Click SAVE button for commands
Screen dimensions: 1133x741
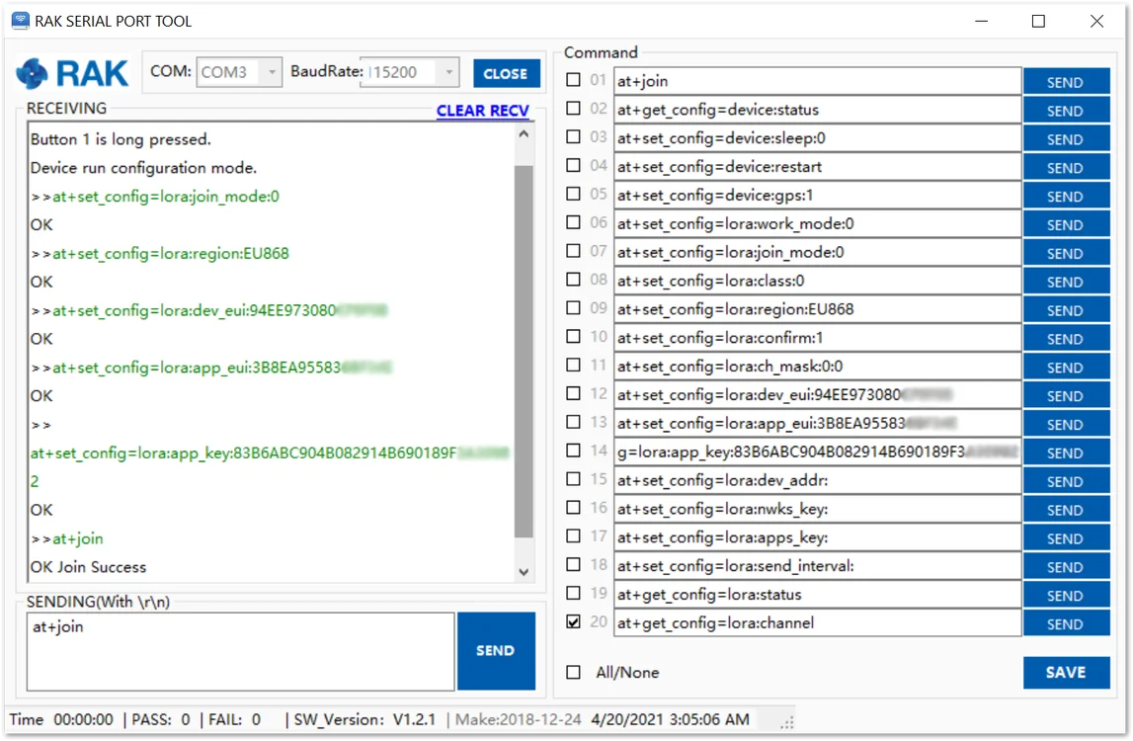pos(1066,672)
